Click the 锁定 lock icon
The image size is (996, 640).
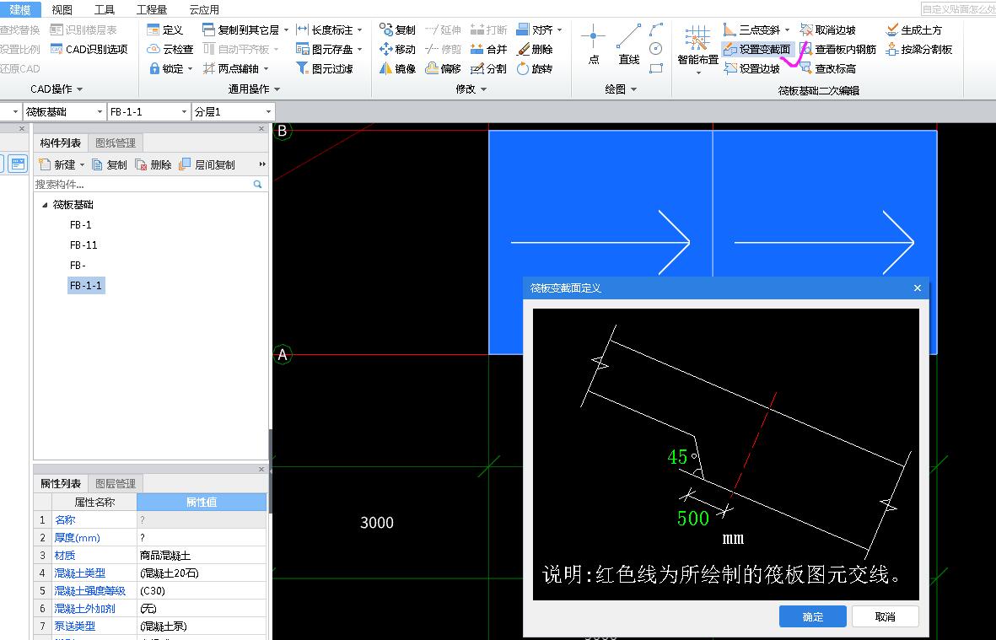(154, 68)
